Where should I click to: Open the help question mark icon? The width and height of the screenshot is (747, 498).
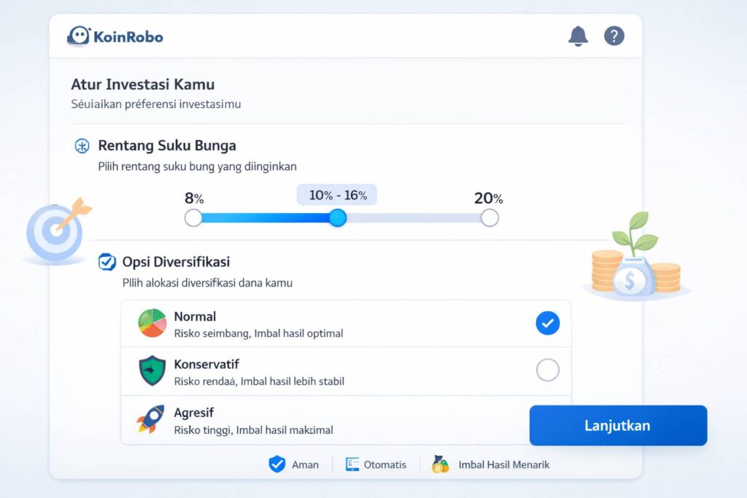coord(614,35)
